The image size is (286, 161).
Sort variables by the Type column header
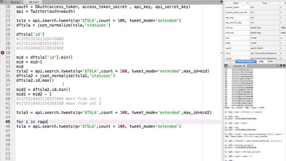pos(265,3)
